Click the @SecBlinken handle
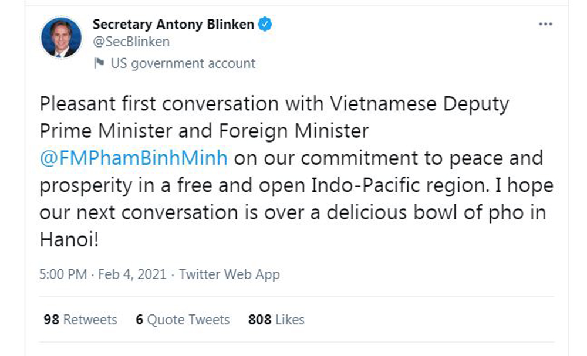 pyautogui.click(x=131, y=42)
